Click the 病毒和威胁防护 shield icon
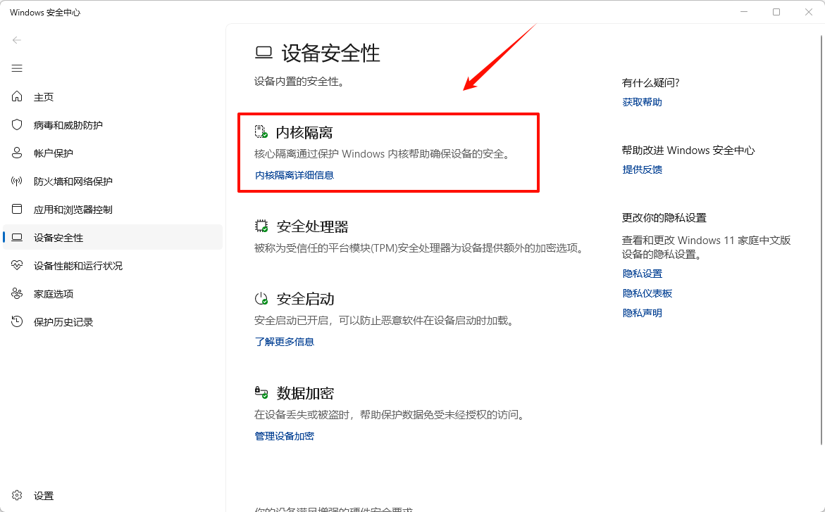This screenshot has width=825, height=512. tap(16, 124)
